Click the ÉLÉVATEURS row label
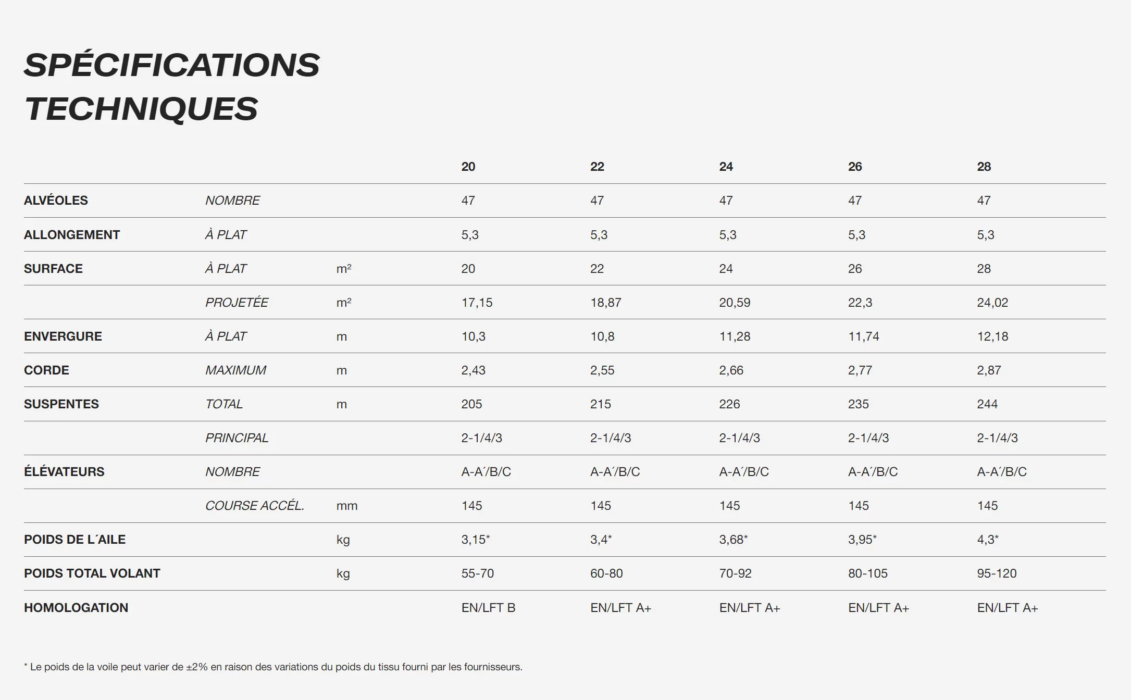The width and height of the screenshot is (1131, 700). point(64,472)
